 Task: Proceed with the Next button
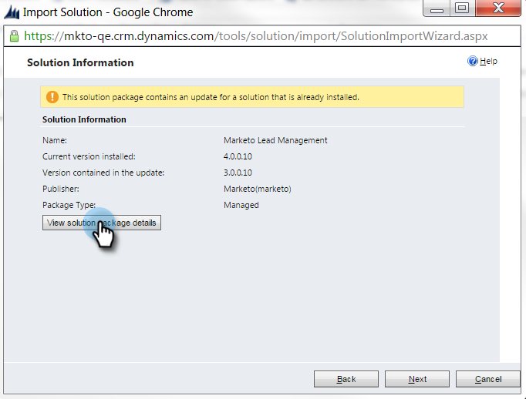coord(417,379)
